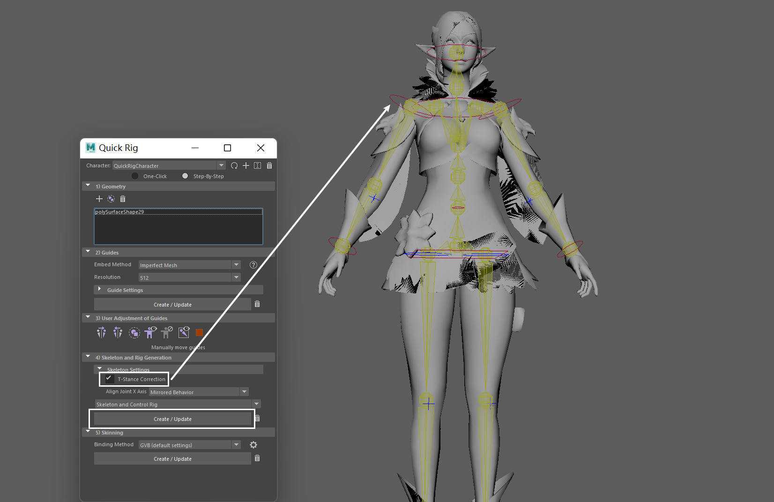Viewport: 774px width, 502px height.
Task: Select the hips red control ring in viewport
Action: click(457, 254)
